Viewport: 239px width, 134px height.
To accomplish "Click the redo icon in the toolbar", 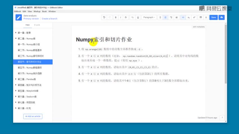I will click(109, 17).
